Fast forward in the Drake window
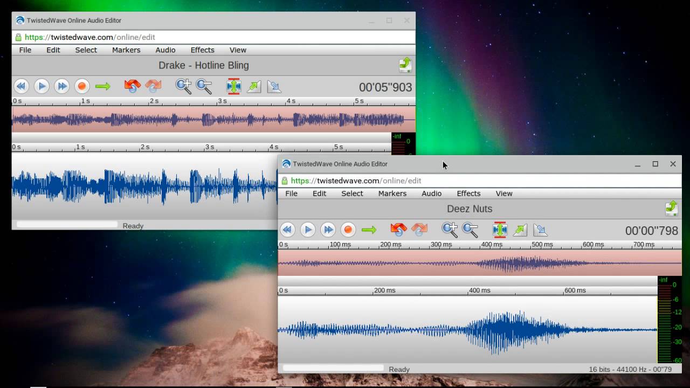Viewport: 690px width, 388px height. point(61,86)
